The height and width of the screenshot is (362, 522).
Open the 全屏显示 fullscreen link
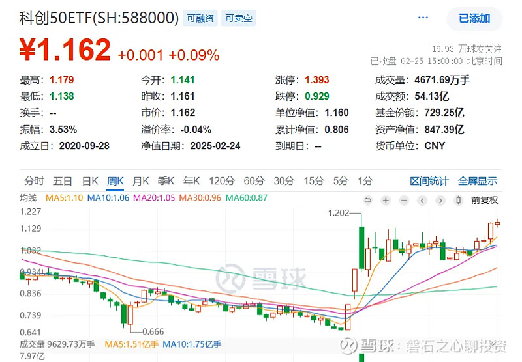(x=478, y=181)
